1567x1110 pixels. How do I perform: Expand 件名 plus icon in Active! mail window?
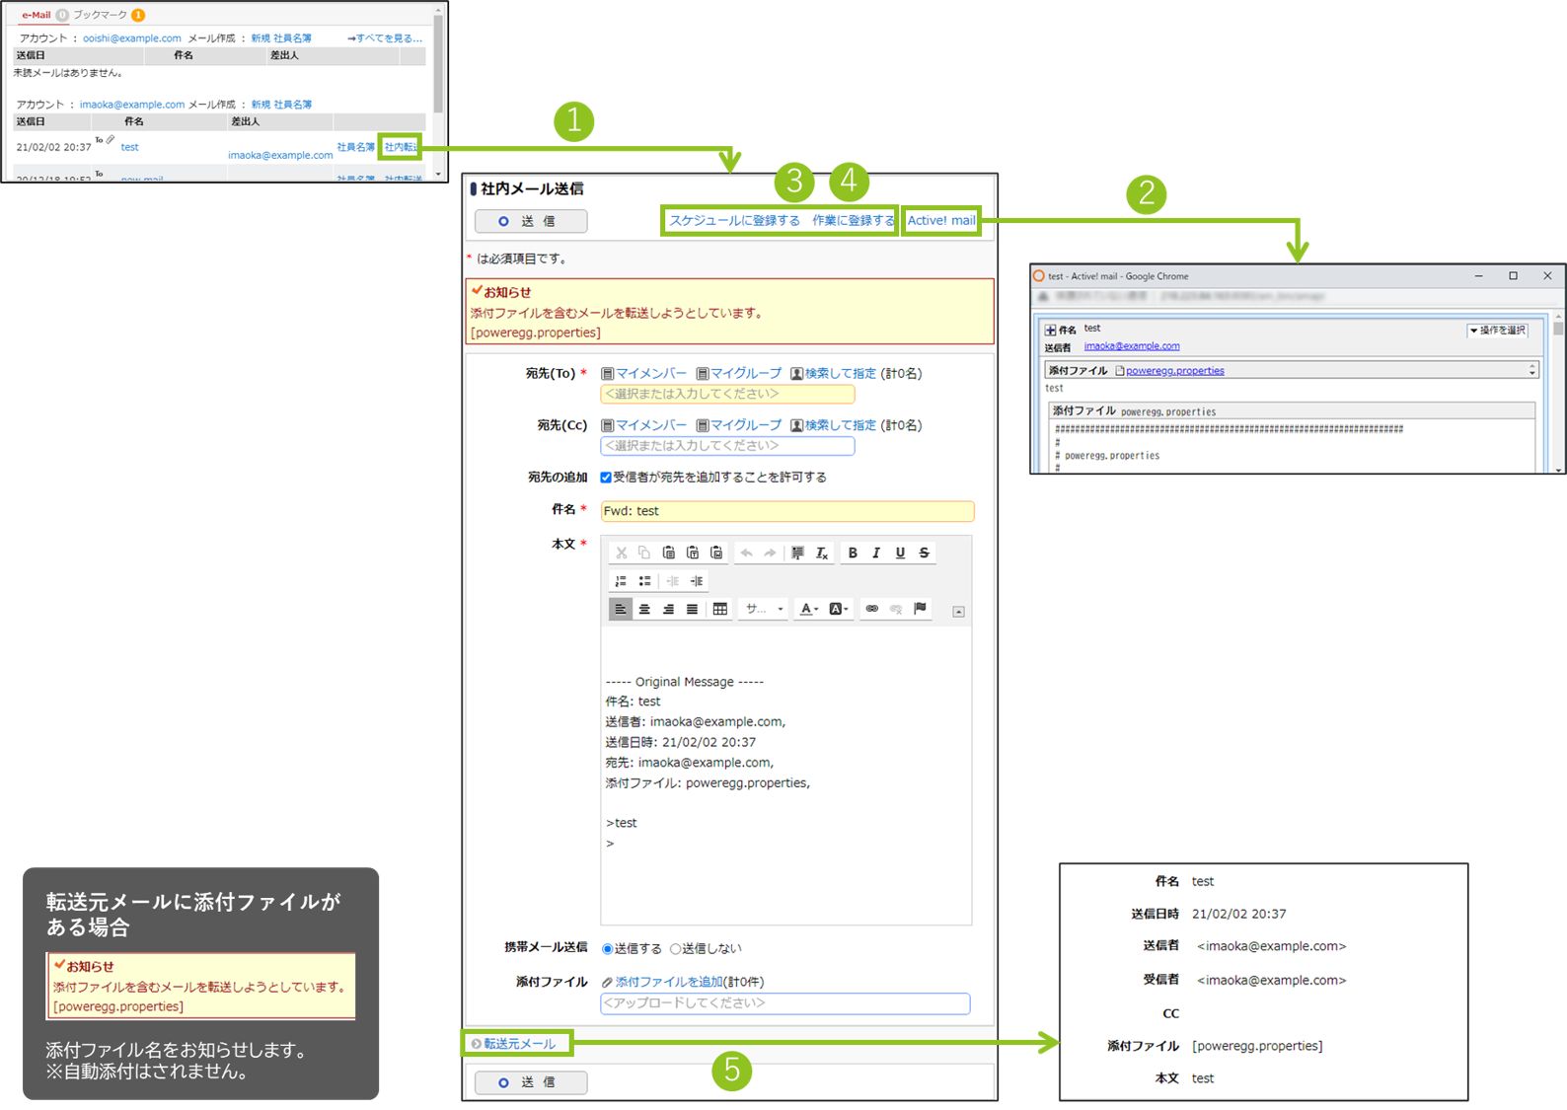1050,331
